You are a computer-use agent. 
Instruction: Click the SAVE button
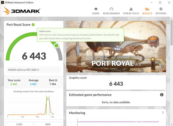click(x=48, y=124)
